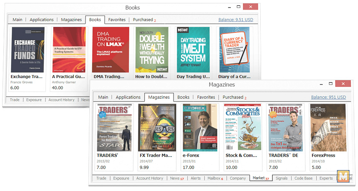
Task: Open A Practical Guide to ETF cover
Action: [x=69, y=50]
